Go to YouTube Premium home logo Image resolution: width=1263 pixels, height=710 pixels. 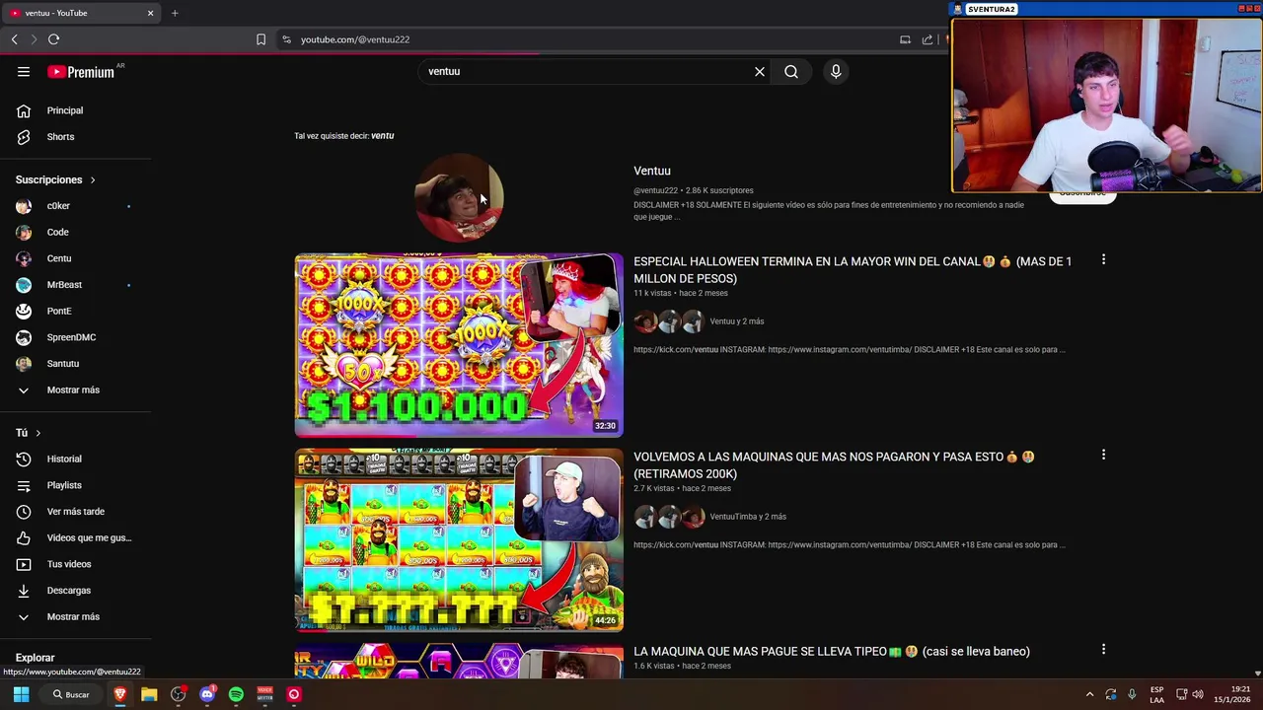pyautogui.click(x=81, y=72)
